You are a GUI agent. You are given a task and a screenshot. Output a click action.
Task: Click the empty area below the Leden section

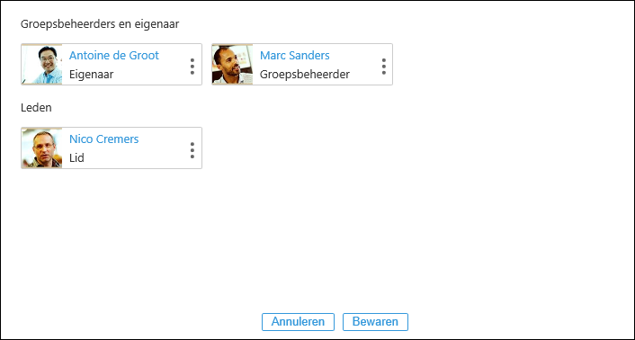pyautogui.click(x=317, y=239)
